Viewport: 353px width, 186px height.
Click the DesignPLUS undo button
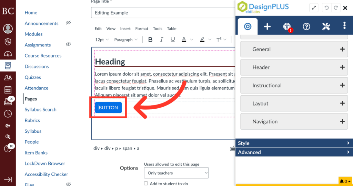tap(327, 8)
